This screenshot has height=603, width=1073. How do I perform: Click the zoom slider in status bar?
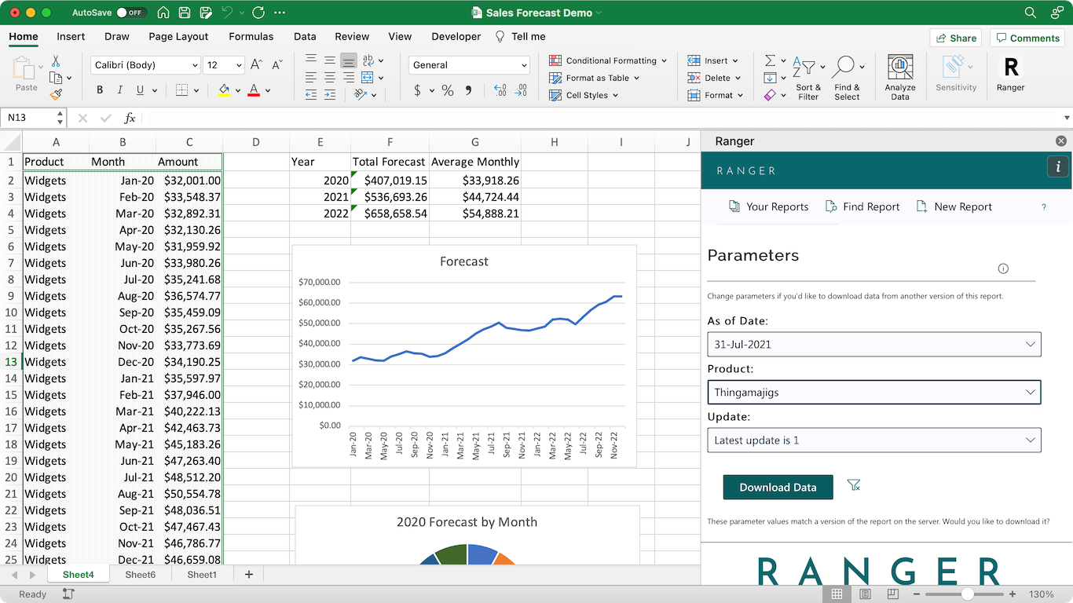(968, 594)
